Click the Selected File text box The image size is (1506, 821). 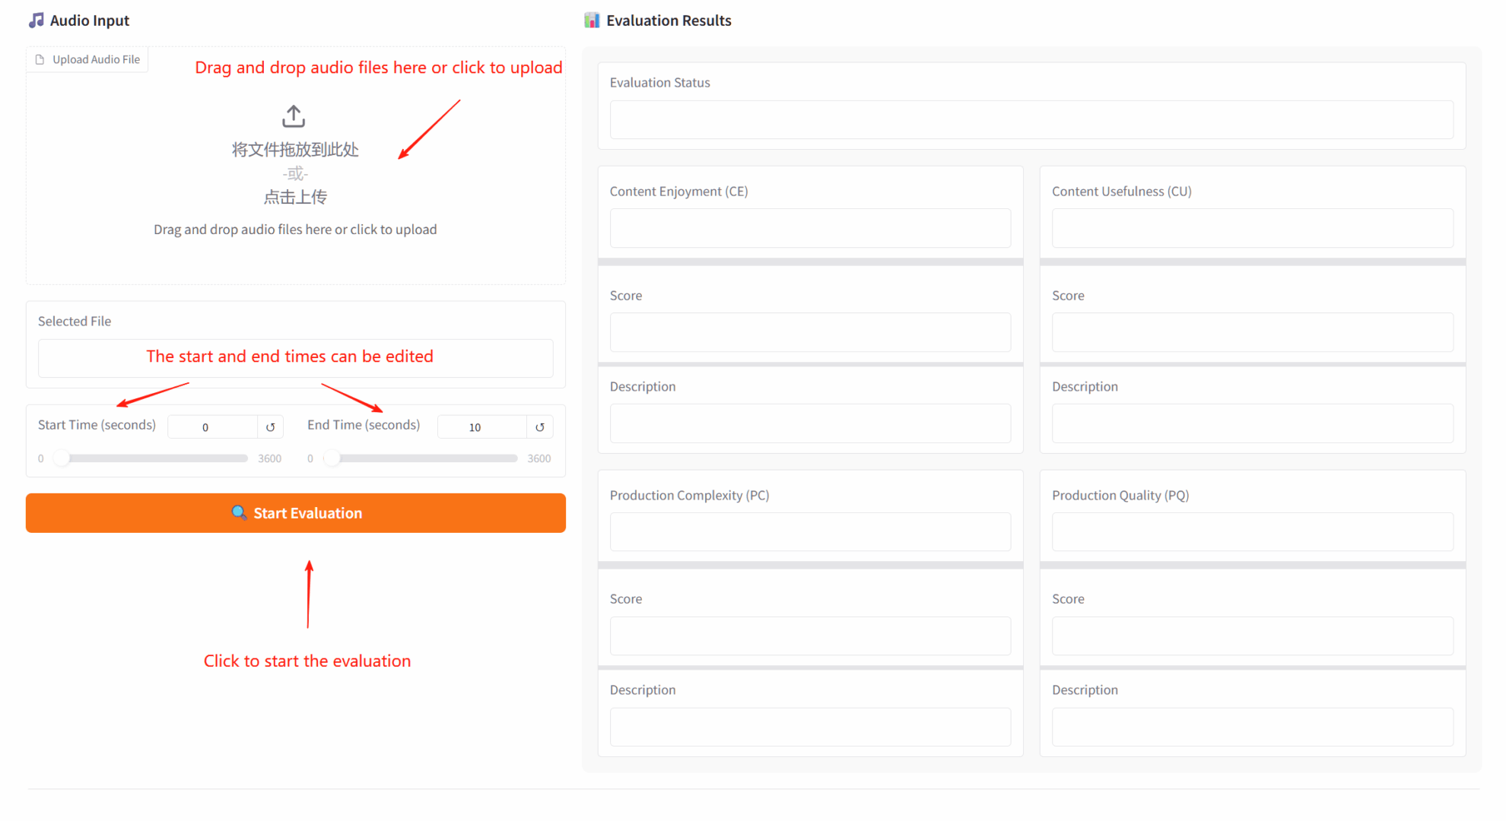point(295,358)
